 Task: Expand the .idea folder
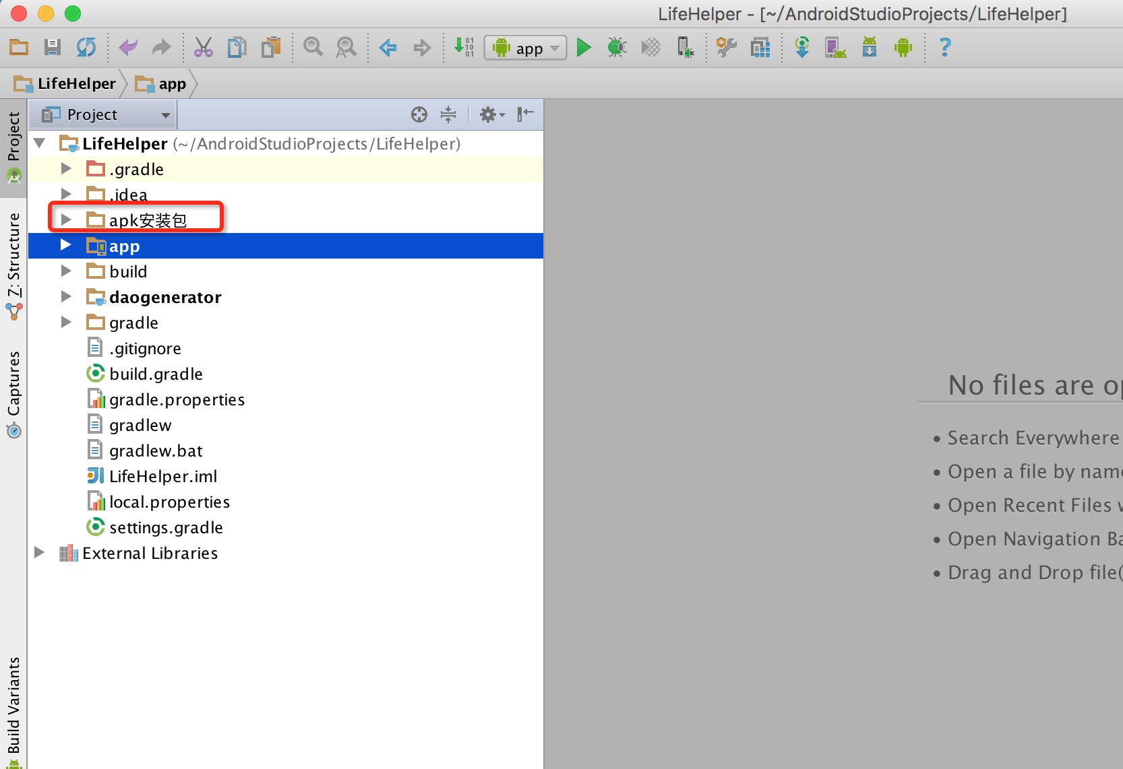click(66, 194)
